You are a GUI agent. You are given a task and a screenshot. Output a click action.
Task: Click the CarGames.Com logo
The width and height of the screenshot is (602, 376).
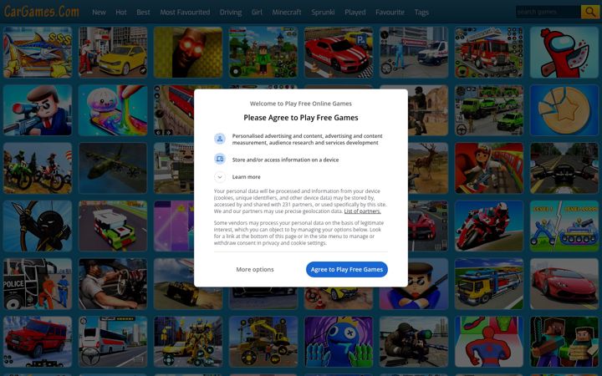[x=42, y=12]
